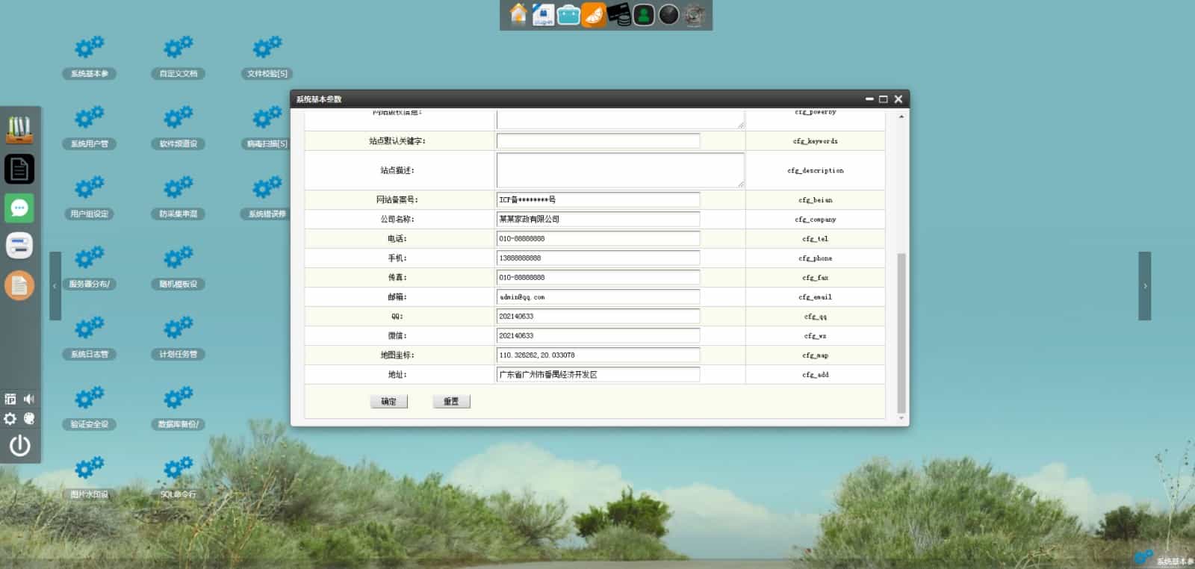Open the plugin icon in the top dock

point(543,15)
